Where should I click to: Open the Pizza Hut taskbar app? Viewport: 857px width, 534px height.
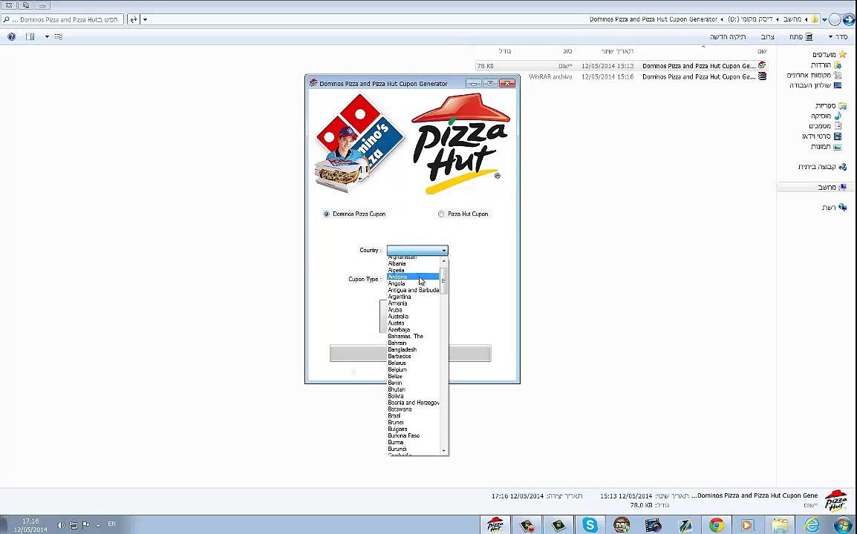[495, 524]
